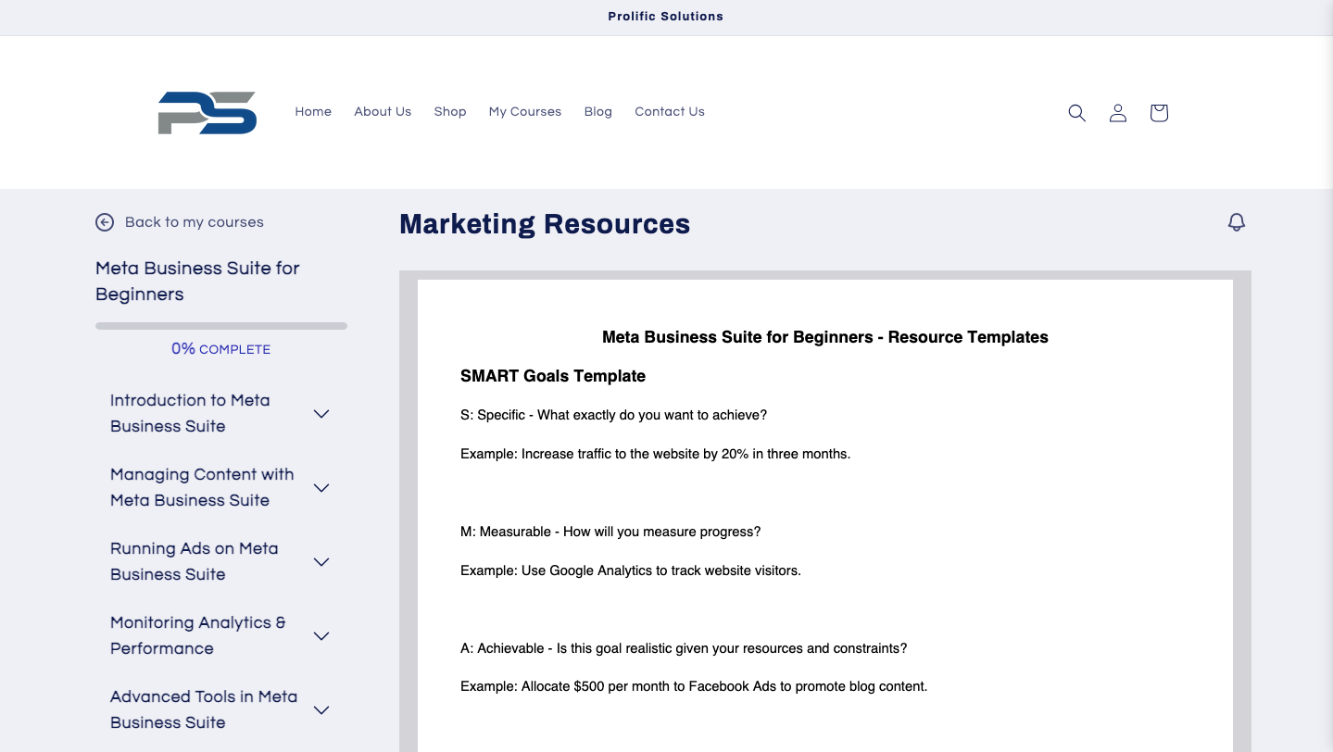This screenshot has width=1333, height=752.
Task: Expand Monitoring Analytics & Performance chevron
Action: [x=321, y=636]
